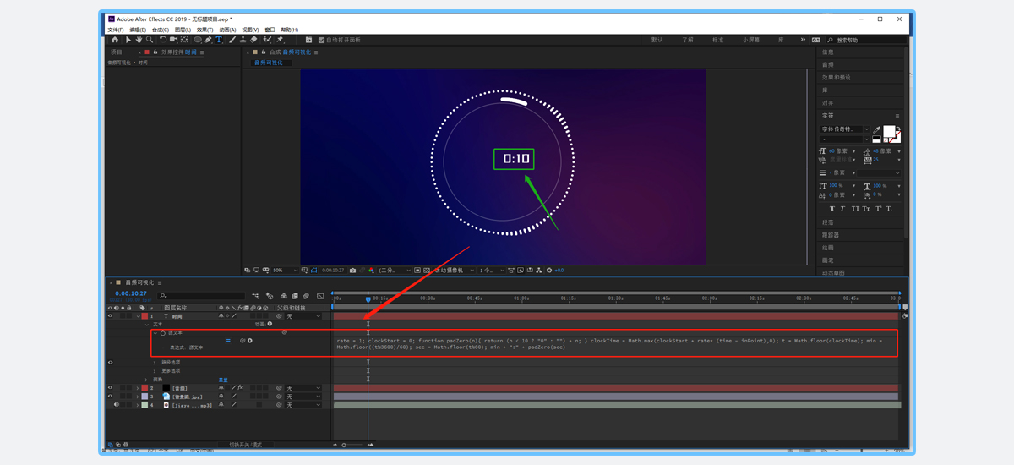The image size is (1014, 465).
Task: Click the red label color of layer 1
Action: click(144, 316)
